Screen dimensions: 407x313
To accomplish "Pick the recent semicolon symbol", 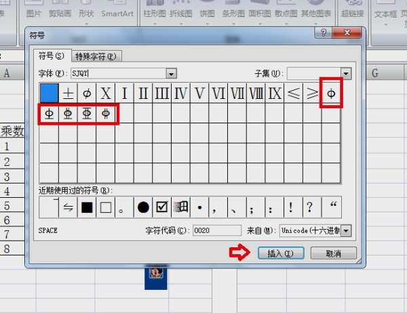I will point(256,207).
